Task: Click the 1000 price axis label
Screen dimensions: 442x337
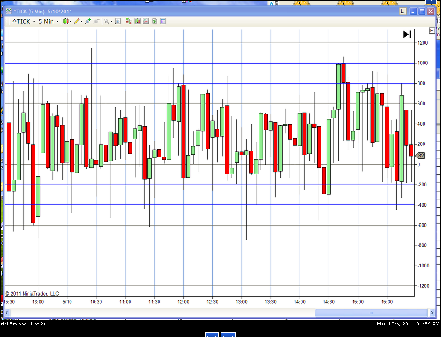Action: 423,63
